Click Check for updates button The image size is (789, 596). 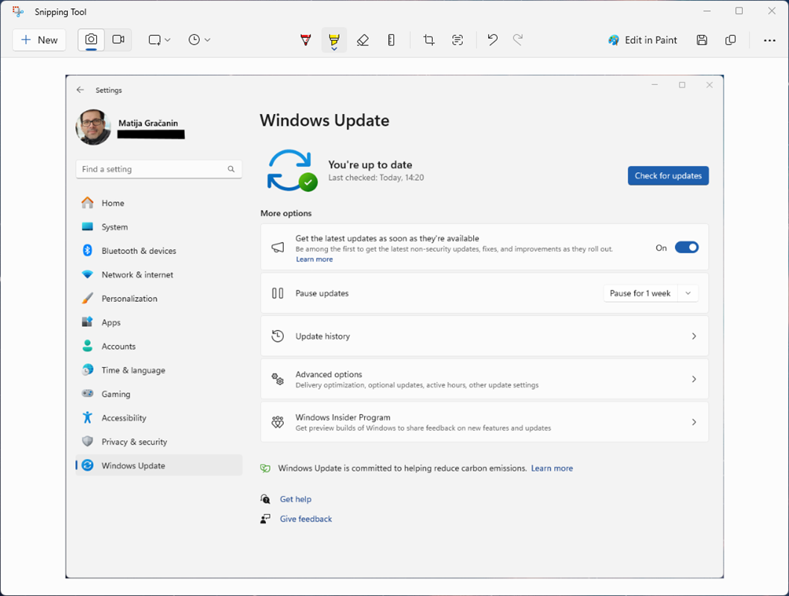pos(668,176)
